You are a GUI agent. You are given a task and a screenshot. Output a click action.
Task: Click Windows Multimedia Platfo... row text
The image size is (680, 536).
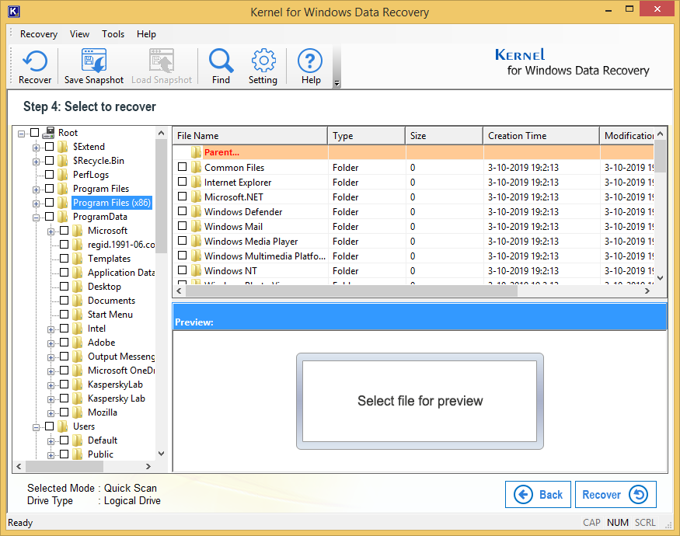point(264,256)
